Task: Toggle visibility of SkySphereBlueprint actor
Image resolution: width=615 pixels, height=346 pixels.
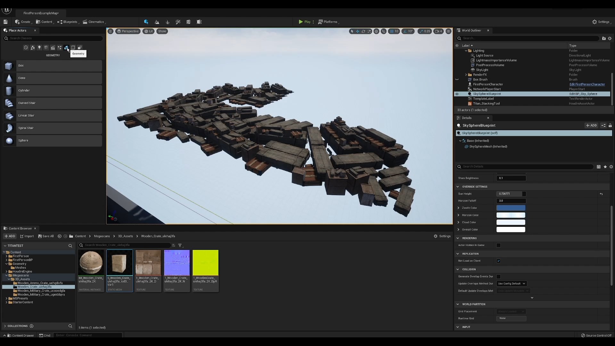Action: tap(457, 94)
